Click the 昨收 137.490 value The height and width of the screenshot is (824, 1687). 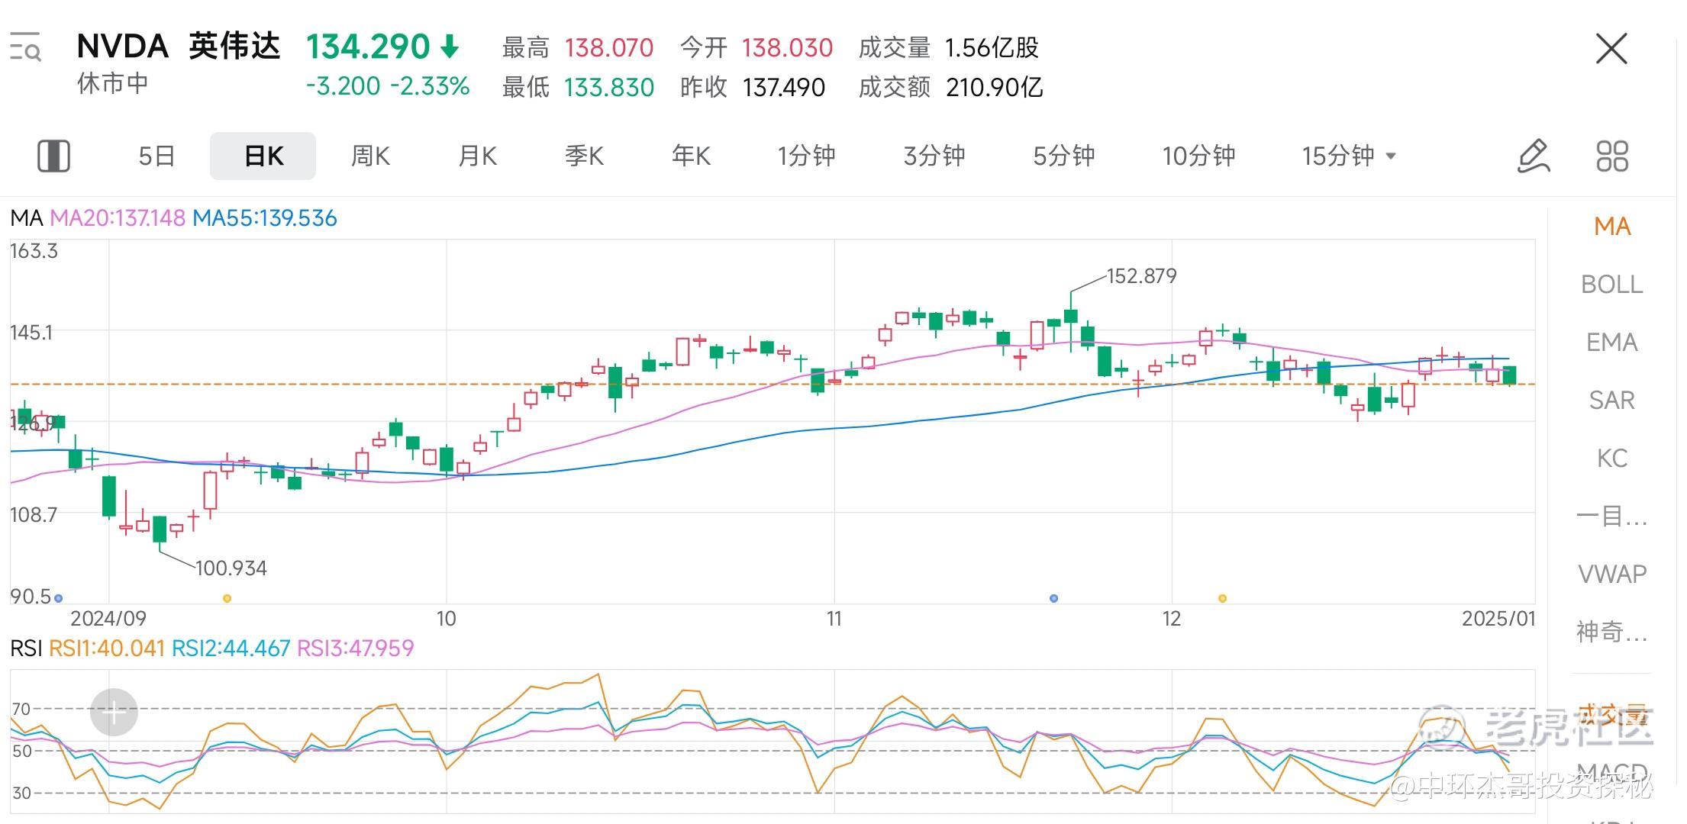[x=784, y=88]
